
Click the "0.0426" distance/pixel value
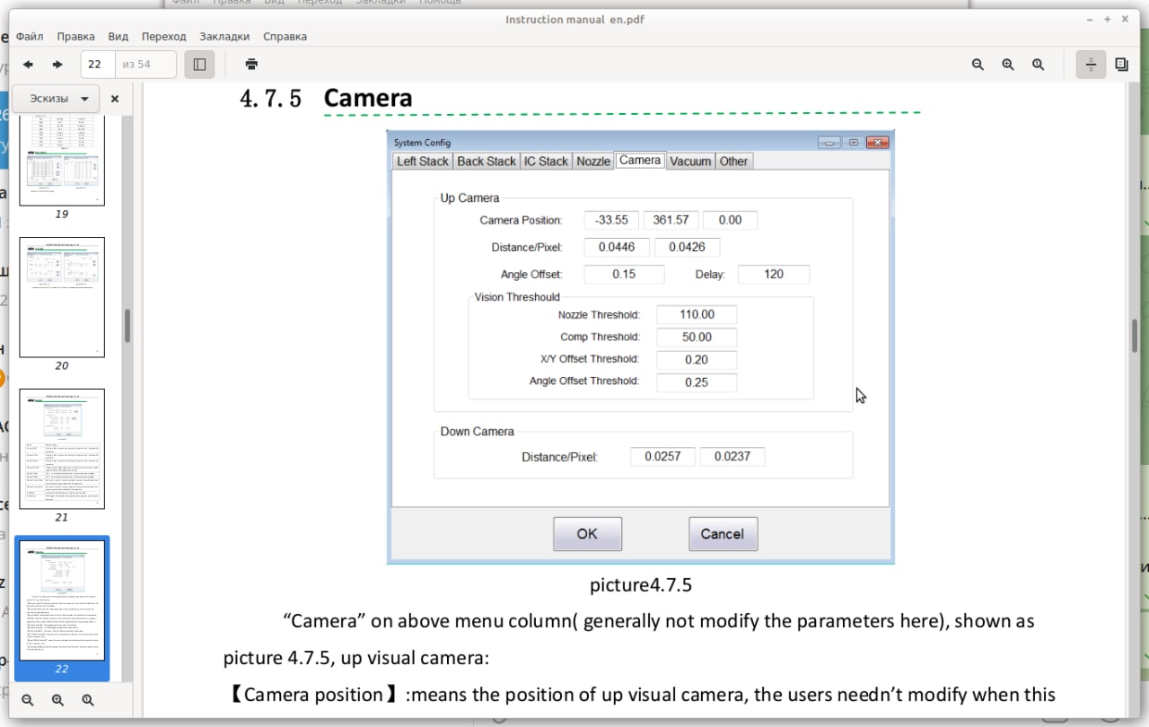[x=687, y=248]
